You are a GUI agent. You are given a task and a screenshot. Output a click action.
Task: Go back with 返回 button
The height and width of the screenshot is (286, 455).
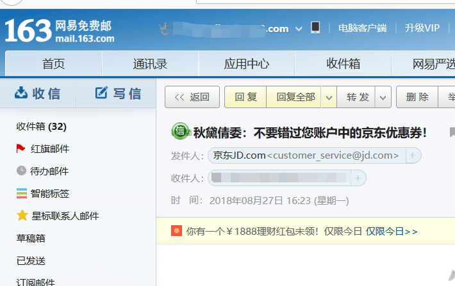pos(192,97)
